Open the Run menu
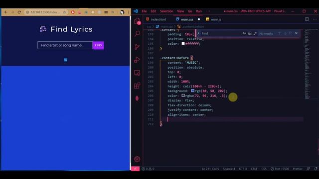Viewport: 319px width, 179px height. tap(199, 11)
